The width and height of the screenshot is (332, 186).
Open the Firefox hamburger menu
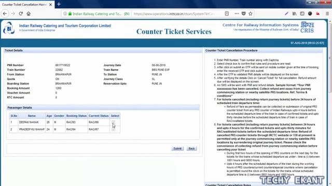327,14
